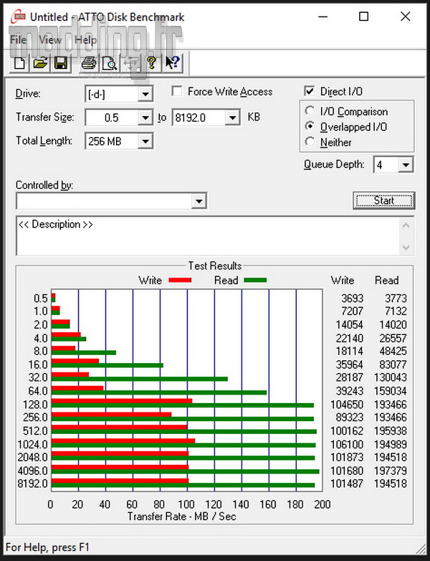
Task: Click inside the Description text box
Action: pos(207,236)
